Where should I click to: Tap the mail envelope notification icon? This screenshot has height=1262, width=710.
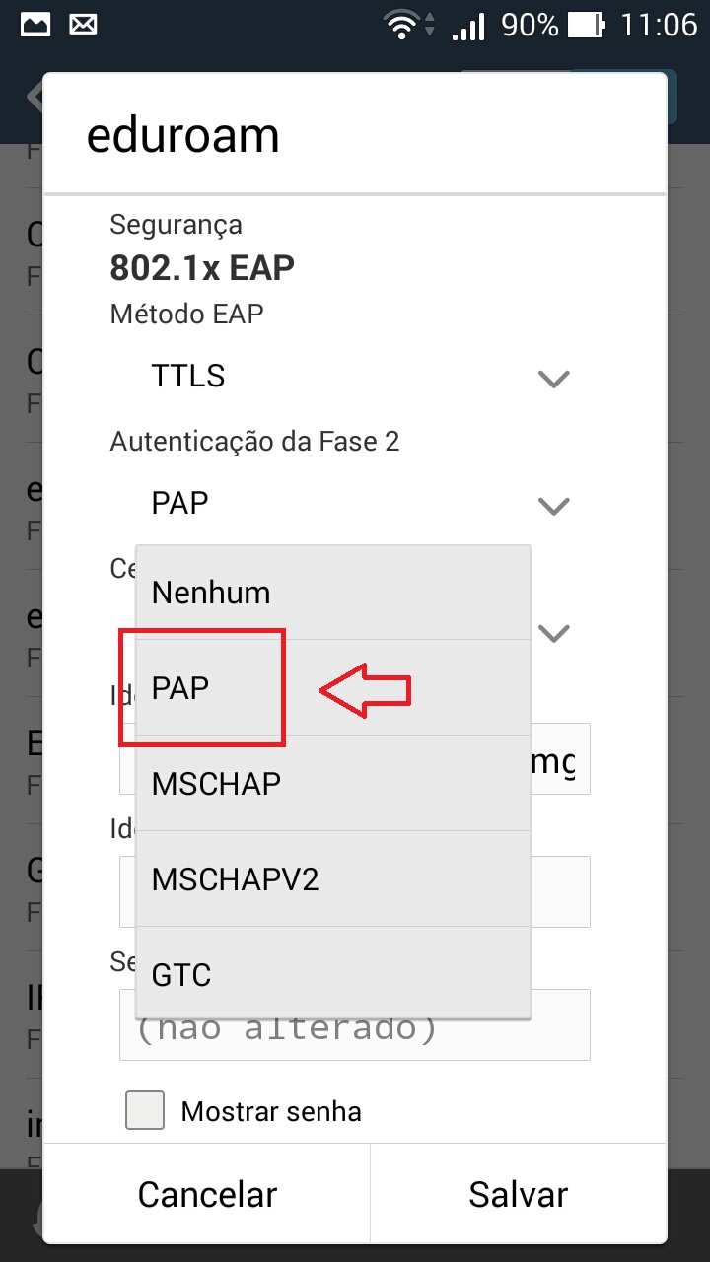pos(82,25)
